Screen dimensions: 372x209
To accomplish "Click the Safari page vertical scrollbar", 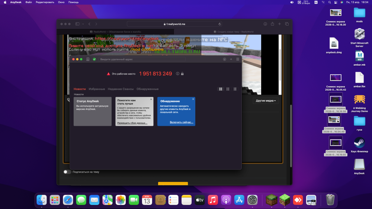I will point(291,136).
